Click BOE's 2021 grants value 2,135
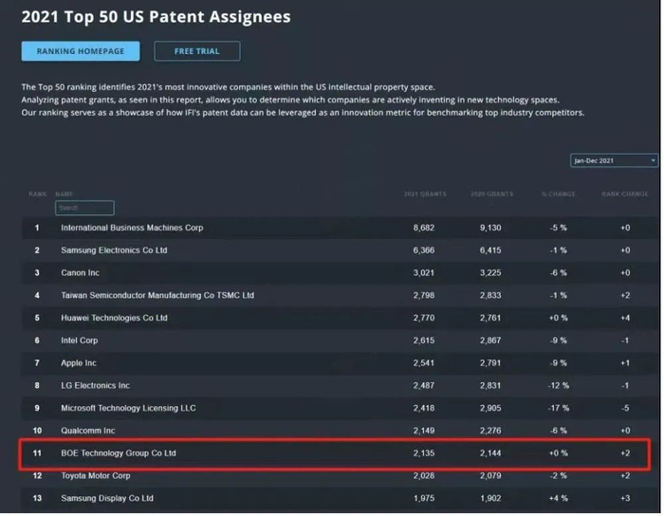Image resolution: width=664 pixels, height=516 pixels. [424, 453]
